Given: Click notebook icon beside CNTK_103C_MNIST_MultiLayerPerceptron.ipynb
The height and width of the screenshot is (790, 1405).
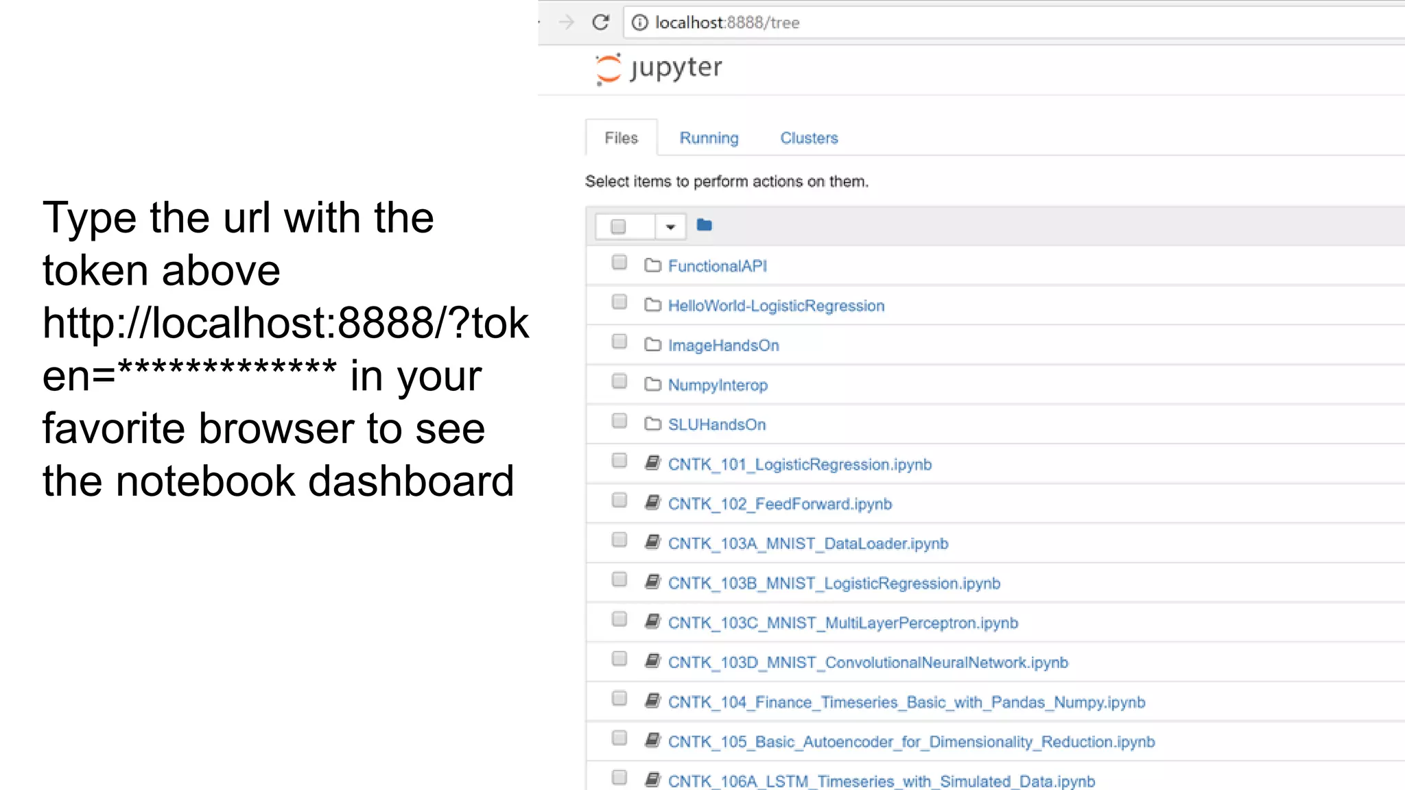Looking at the screenshot, I should pyautogui.click(x=652, y=621).
